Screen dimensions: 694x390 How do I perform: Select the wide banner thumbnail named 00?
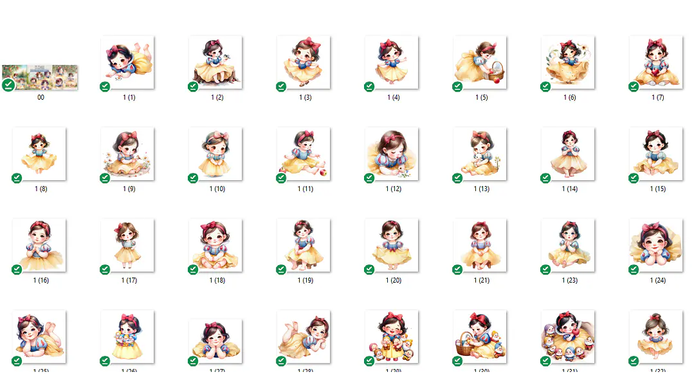point(40,77)
